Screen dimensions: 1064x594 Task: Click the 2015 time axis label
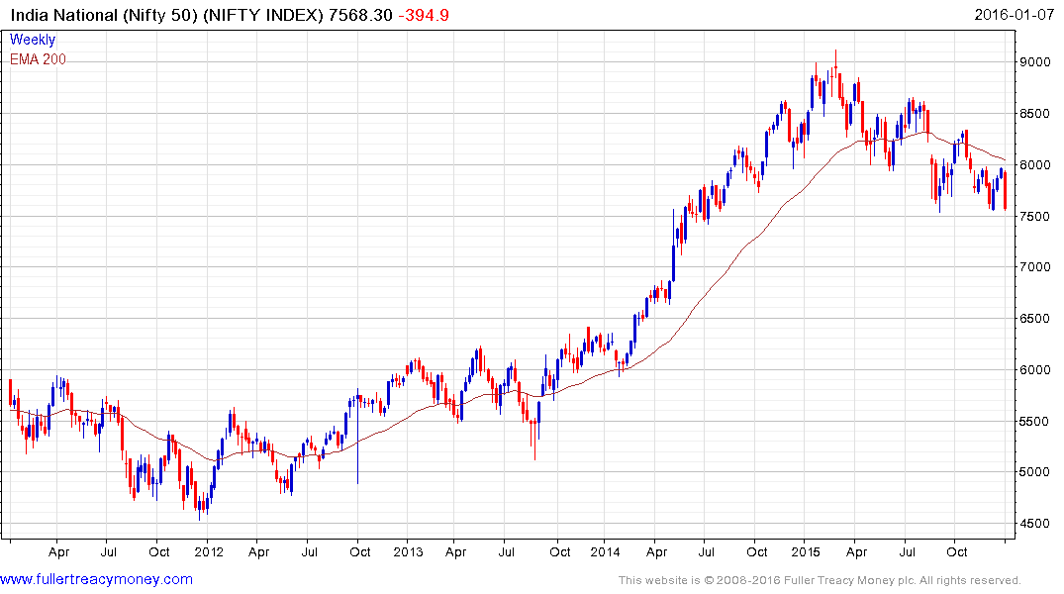point(806,551)
